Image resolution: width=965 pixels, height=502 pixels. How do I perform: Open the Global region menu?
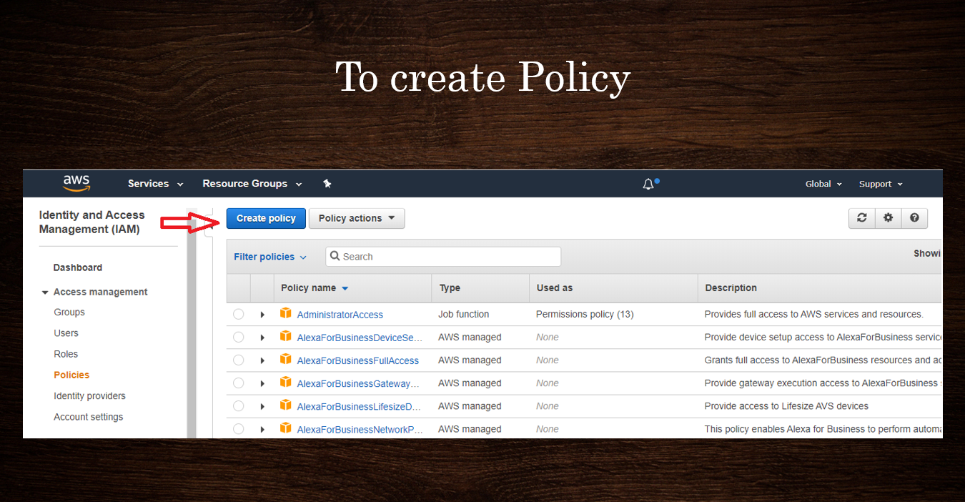823,184
